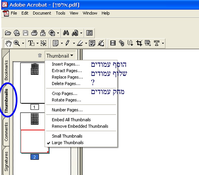The image size is (199, 175).
Task: Select the Crop tool
Action: (139, 43)
